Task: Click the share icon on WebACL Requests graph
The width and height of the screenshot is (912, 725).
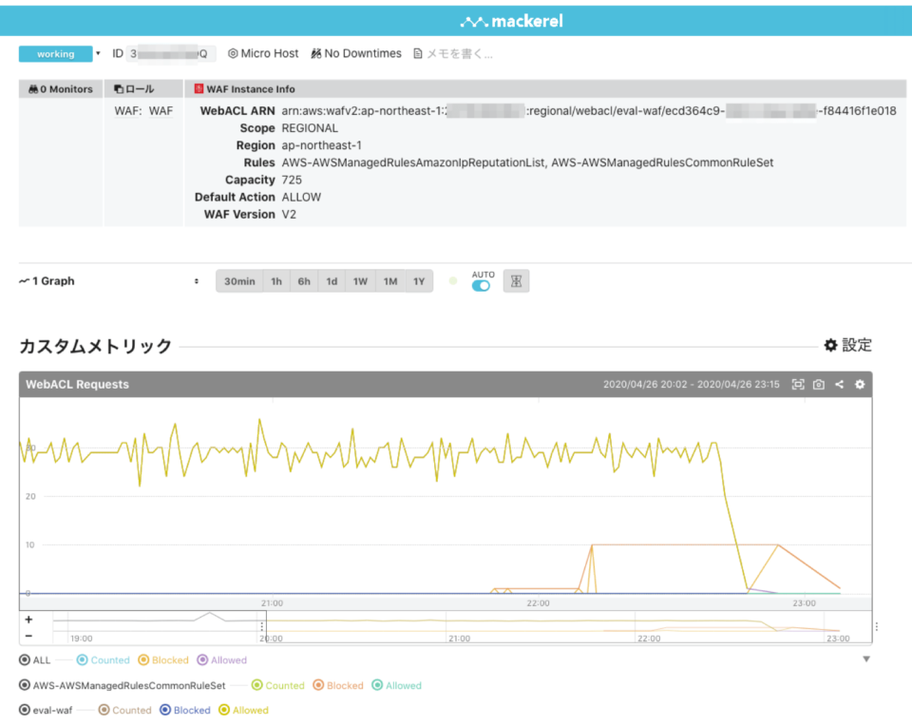Action: (839, 384)
